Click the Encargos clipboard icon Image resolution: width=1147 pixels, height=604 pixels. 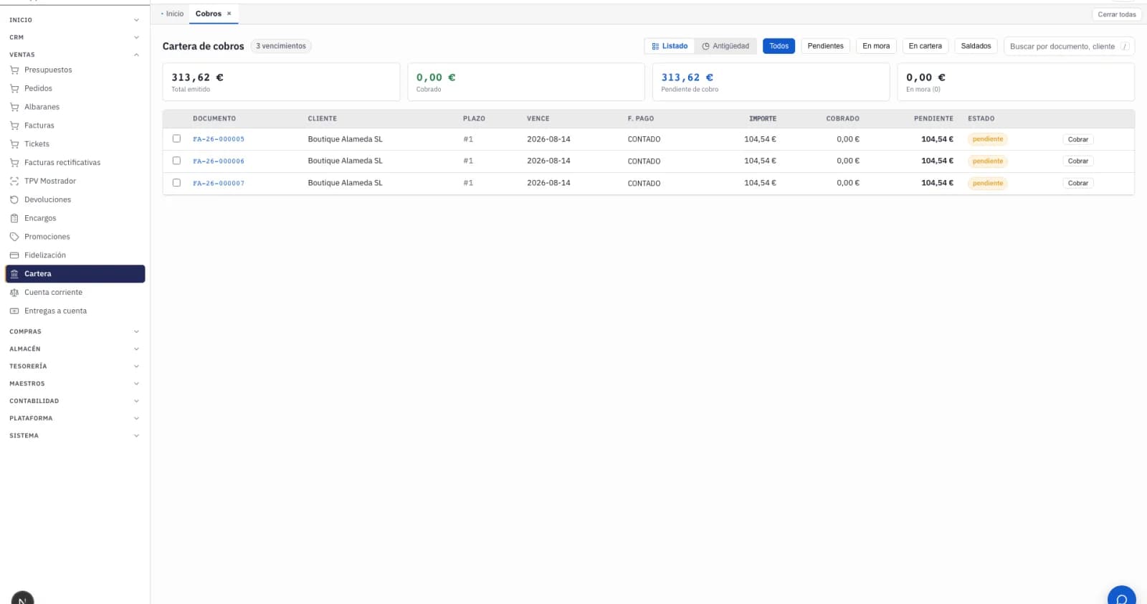pyautogui.click(x=14, y=219)
